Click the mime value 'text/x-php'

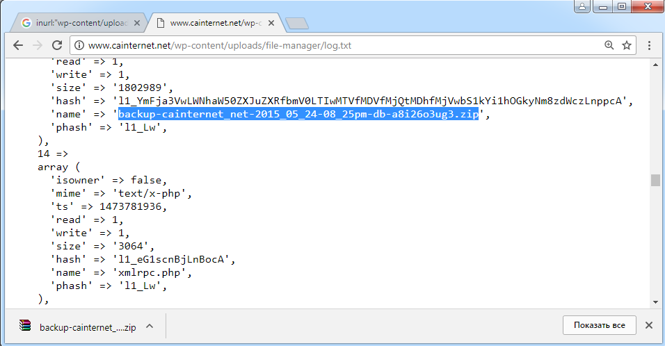(x=149, y=194)
